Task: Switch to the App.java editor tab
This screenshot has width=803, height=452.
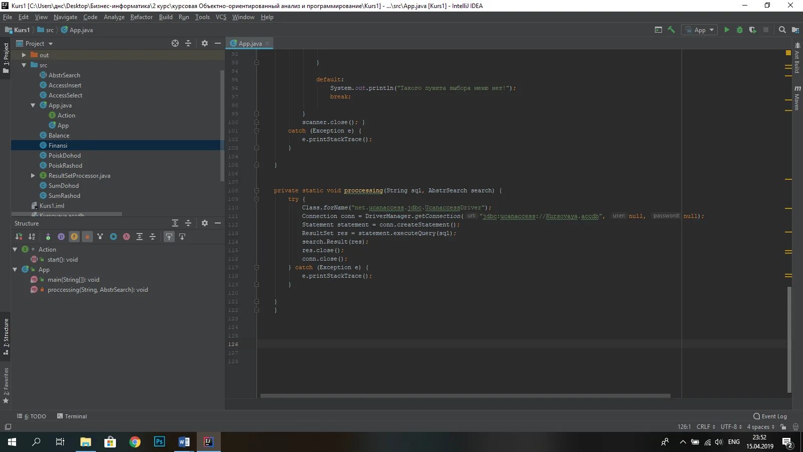Action: [x=250, y=44]
